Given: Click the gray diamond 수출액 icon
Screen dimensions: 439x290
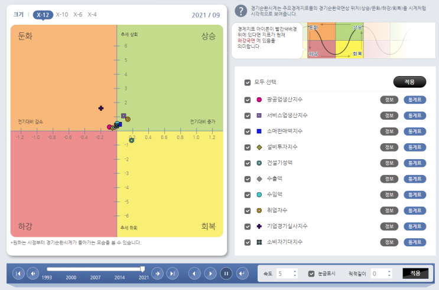Looking at the screenshot, I should point(259,179).
